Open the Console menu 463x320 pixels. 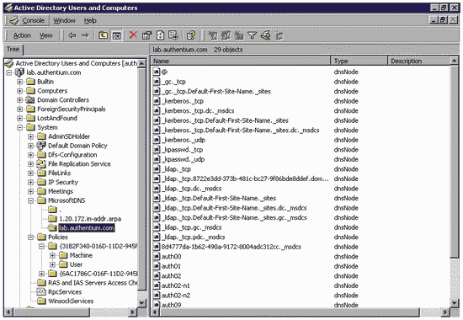pyautogui.click(x=34, y=20)
